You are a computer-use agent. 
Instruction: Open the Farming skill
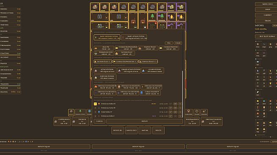pos(10,21)
